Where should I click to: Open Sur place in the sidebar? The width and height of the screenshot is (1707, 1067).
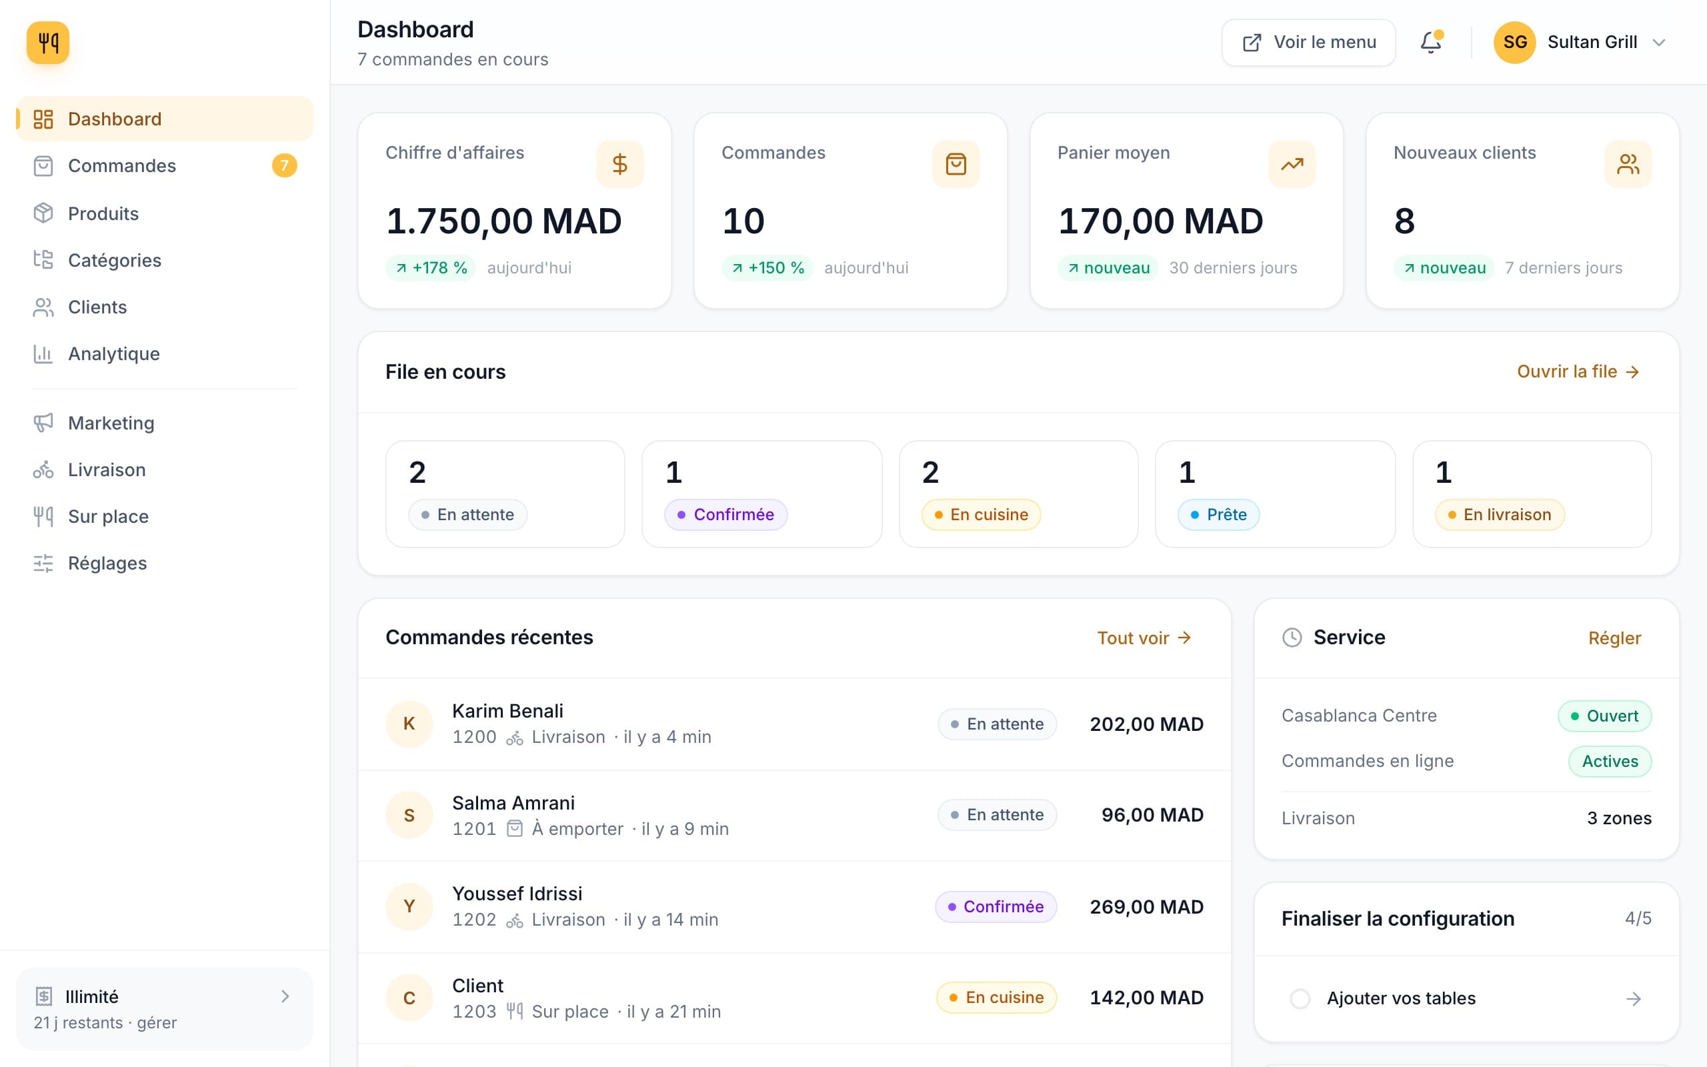164,517
